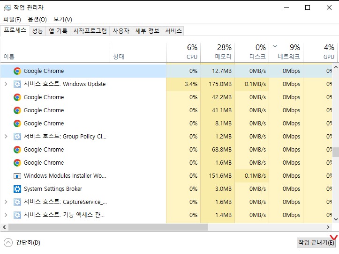The image size is (339, 254).
Task: Click the gear icon for Windows Update service host
Action: [x=17, y=84]
